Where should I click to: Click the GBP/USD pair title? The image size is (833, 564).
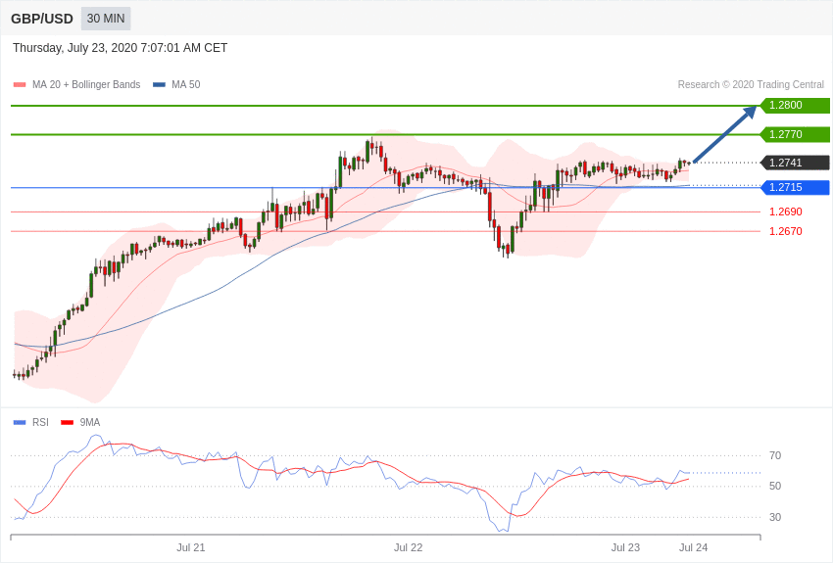[x=42, y=20]
